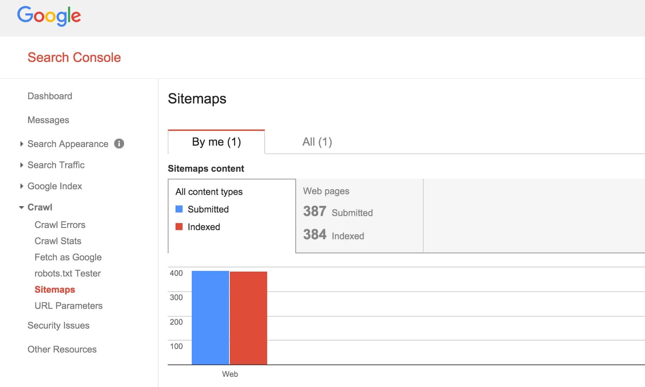This screenshot has width=645, height=387.
Task: Click the blue Submitted bar in chart
Action: tap(210, 318)
